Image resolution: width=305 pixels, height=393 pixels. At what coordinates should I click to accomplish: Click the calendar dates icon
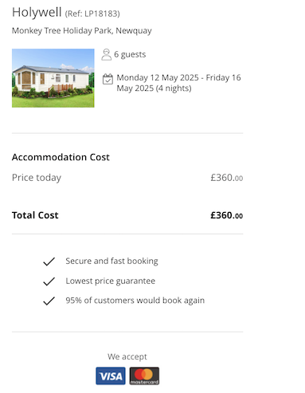pos(108,79)
